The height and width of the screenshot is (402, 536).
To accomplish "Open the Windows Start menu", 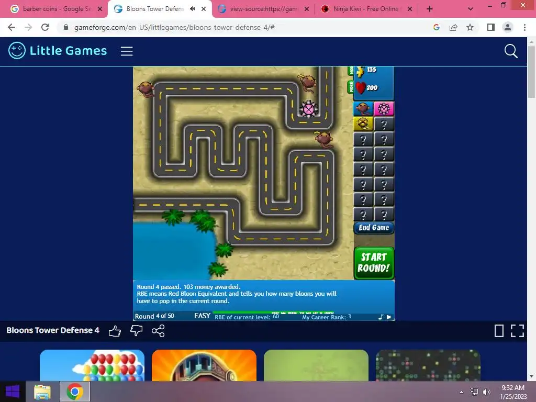I will (x=13, y=392).
